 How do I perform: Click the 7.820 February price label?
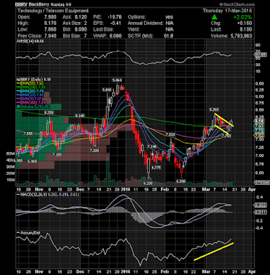[x=170, y=135]
